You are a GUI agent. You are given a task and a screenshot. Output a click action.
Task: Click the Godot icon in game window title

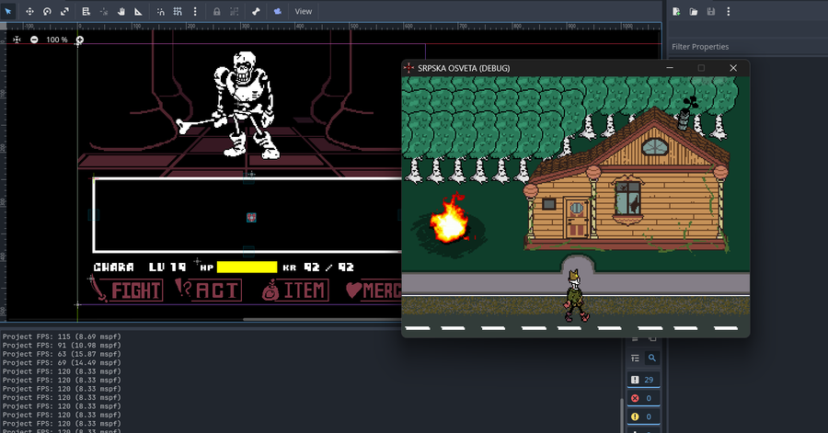coord(408,68)
